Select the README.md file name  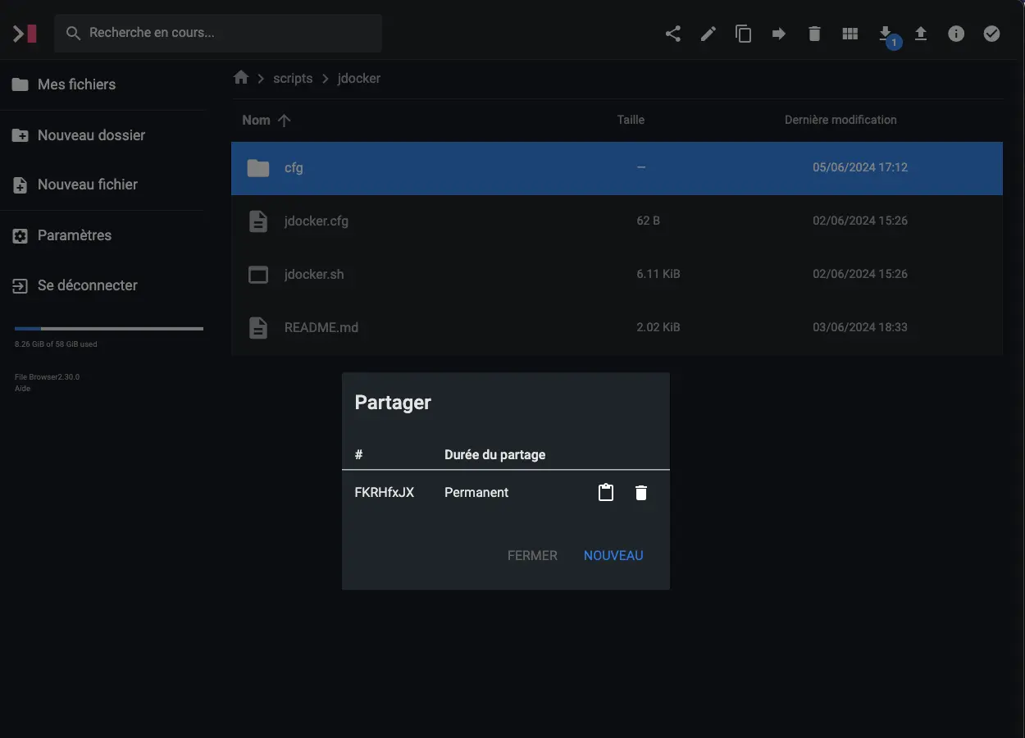tap(321, 328)
